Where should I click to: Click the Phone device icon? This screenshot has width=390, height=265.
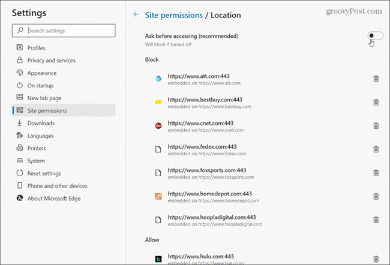click(x=20, y=185)
